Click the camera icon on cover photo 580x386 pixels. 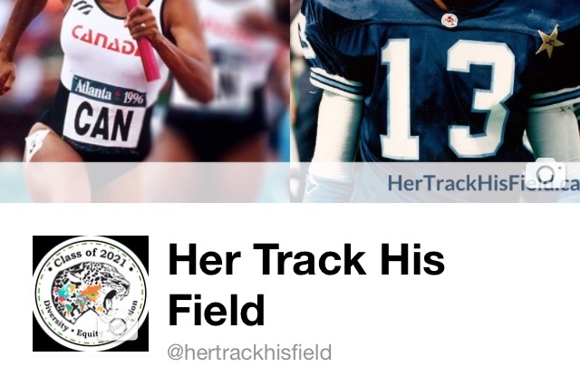click(x=546, y=173)
